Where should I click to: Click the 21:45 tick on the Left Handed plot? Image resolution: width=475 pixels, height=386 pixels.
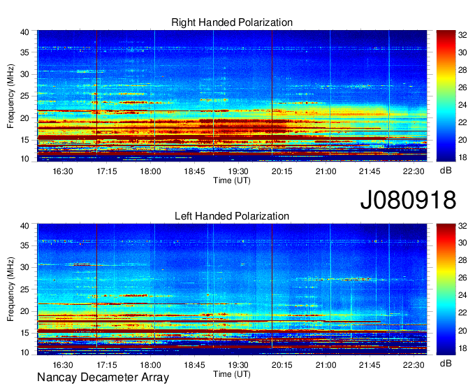click(x=370, y=365)
